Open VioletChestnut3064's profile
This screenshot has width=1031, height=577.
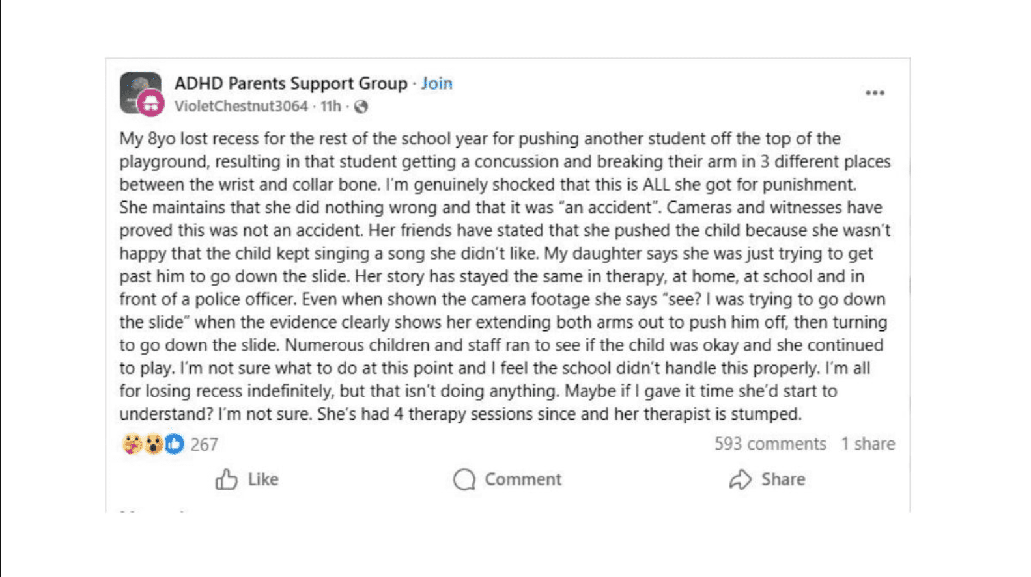click(240, 106)
